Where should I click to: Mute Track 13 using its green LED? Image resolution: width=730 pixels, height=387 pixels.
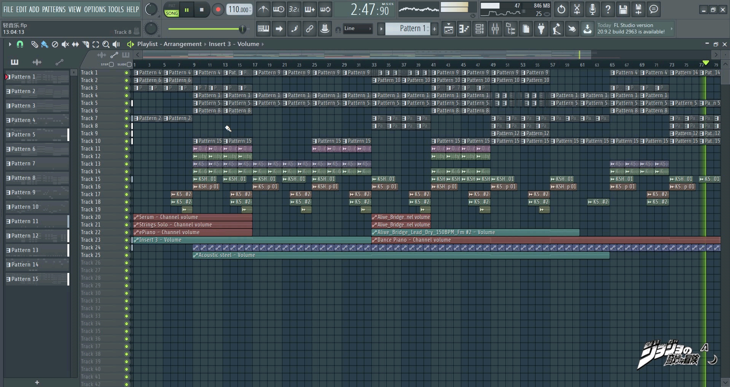(x=126, y=164)
